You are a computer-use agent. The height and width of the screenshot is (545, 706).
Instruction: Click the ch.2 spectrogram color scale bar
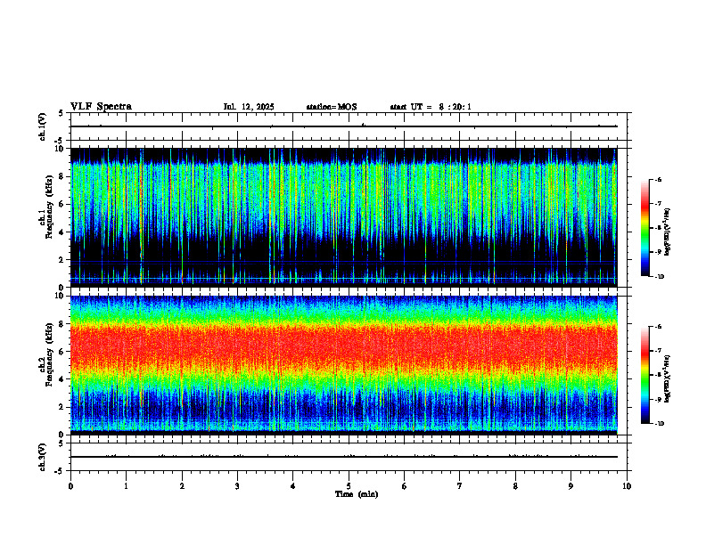click(x=644, y=375)
